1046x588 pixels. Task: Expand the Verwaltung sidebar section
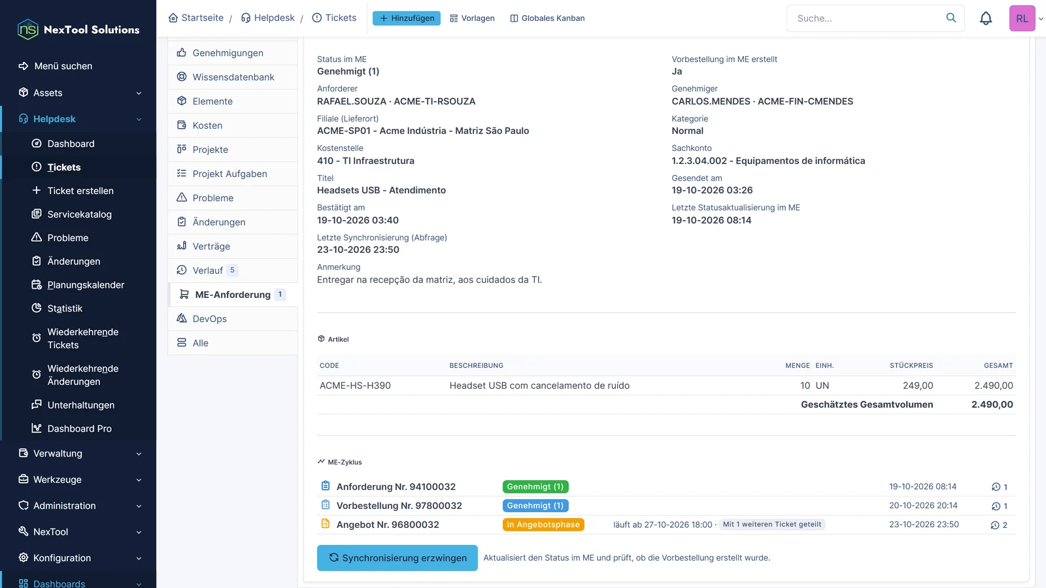coord(78,453)
